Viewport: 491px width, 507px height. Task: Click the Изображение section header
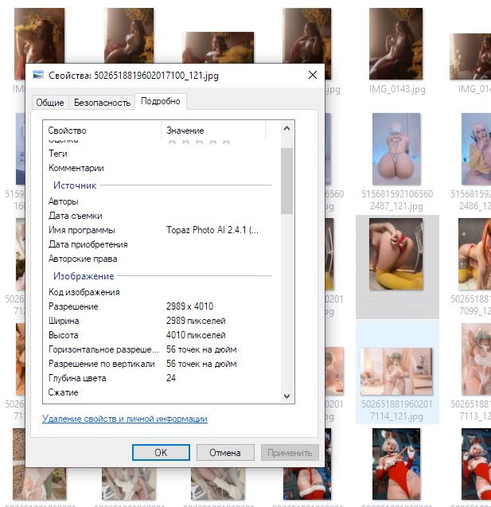84,276
